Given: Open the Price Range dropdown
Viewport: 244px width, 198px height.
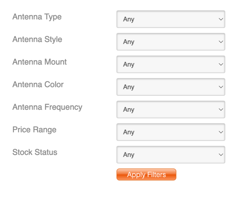Looking at the screenshot, I should [171, 132].
